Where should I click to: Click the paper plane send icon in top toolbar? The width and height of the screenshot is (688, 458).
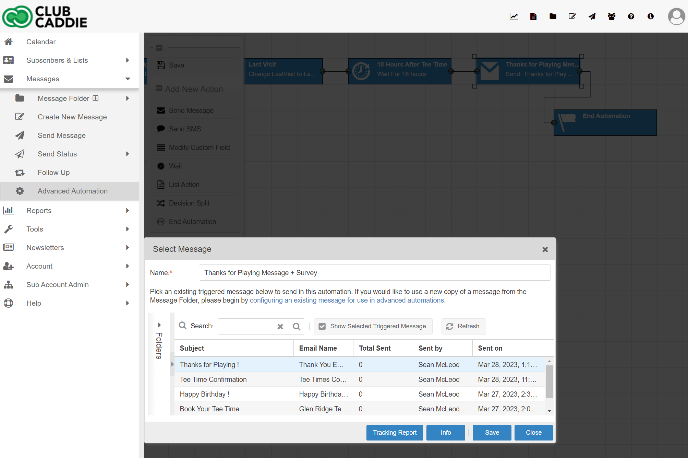coord(592,16)
